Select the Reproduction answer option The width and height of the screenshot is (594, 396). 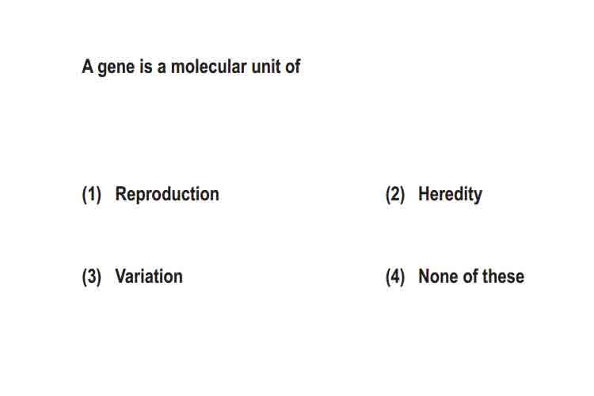(x=167, y=194)
